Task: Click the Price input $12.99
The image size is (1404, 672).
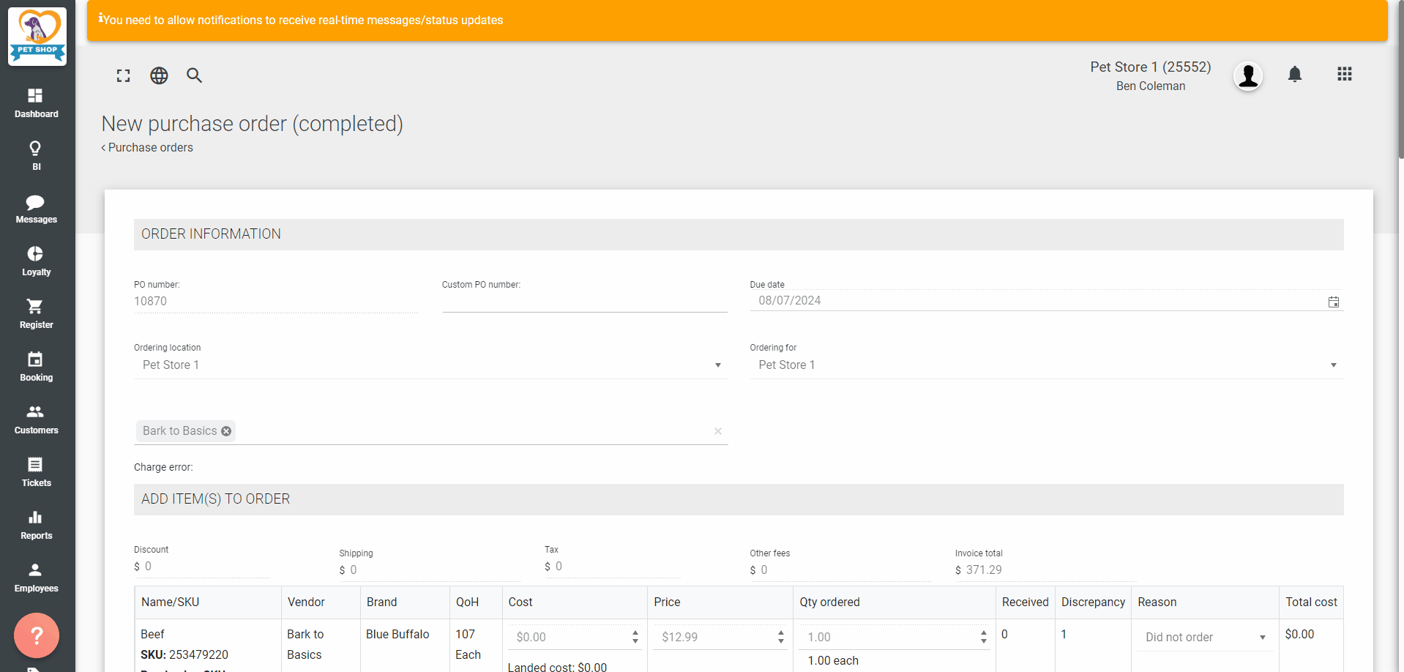Action: click(x=714, y=638)
